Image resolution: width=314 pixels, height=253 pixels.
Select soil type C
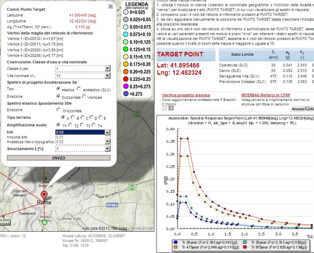[82, 117]
